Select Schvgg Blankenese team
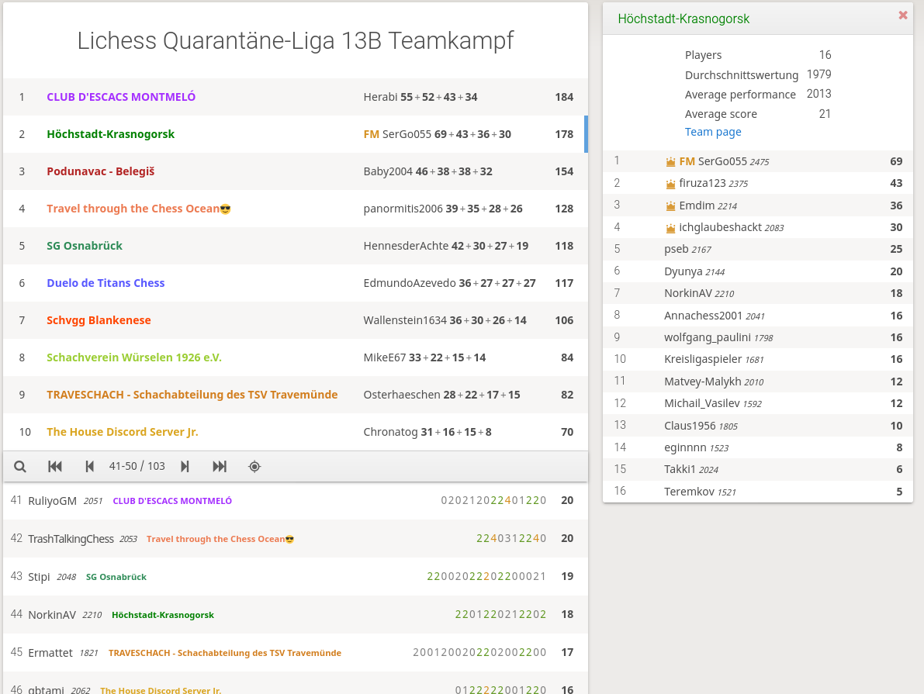The width and height of the screenshot is (924, 694). 99,320
